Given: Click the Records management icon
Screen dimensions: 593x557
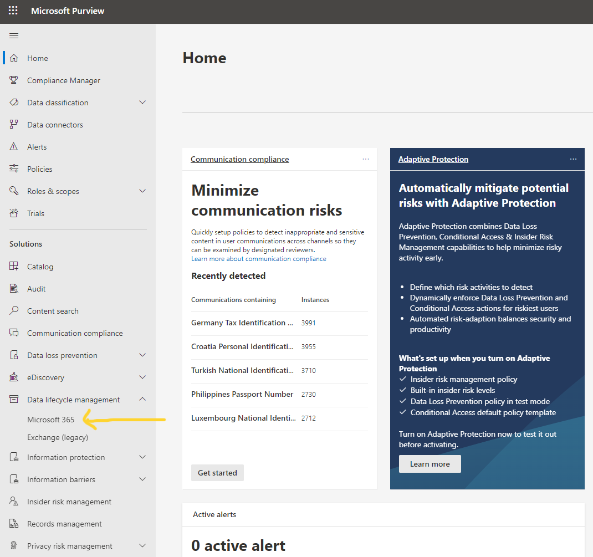Looking at the screenshot, I should click(14, 523).
